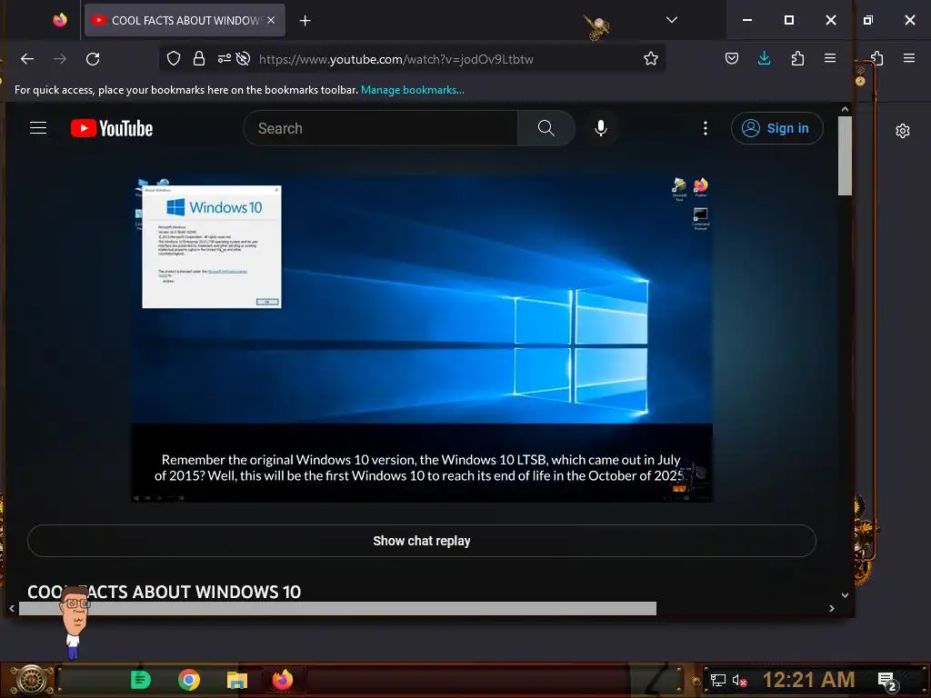Open the notification center icon
Viewport: 931px width, 698px height.
(x=886, y=682)
